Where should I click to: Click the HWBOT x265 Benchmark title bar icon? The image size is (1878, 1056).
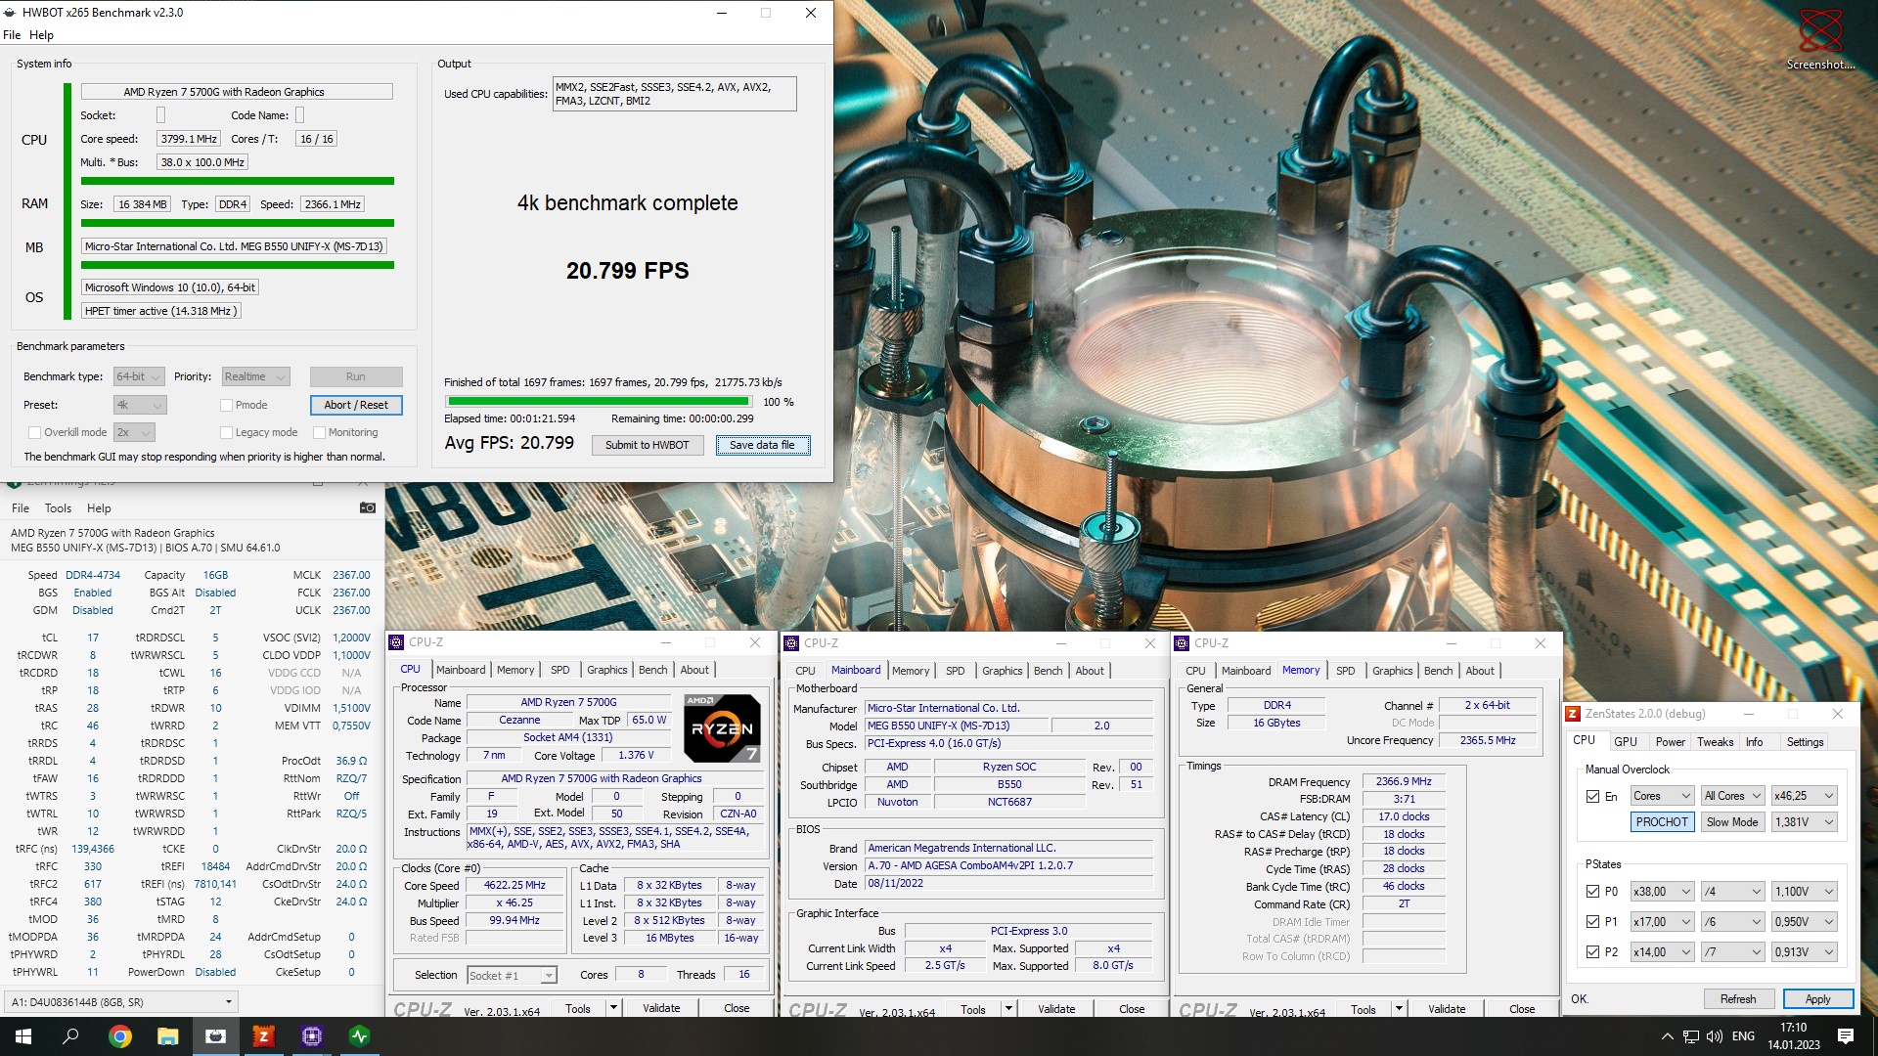coord(11,13)
